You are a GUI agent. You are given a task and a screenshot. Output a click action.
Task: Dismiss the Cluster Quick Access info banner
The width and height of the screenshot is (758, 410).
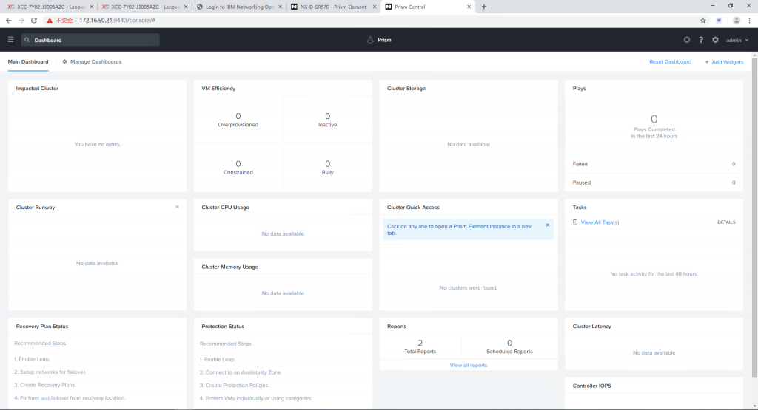547,225
